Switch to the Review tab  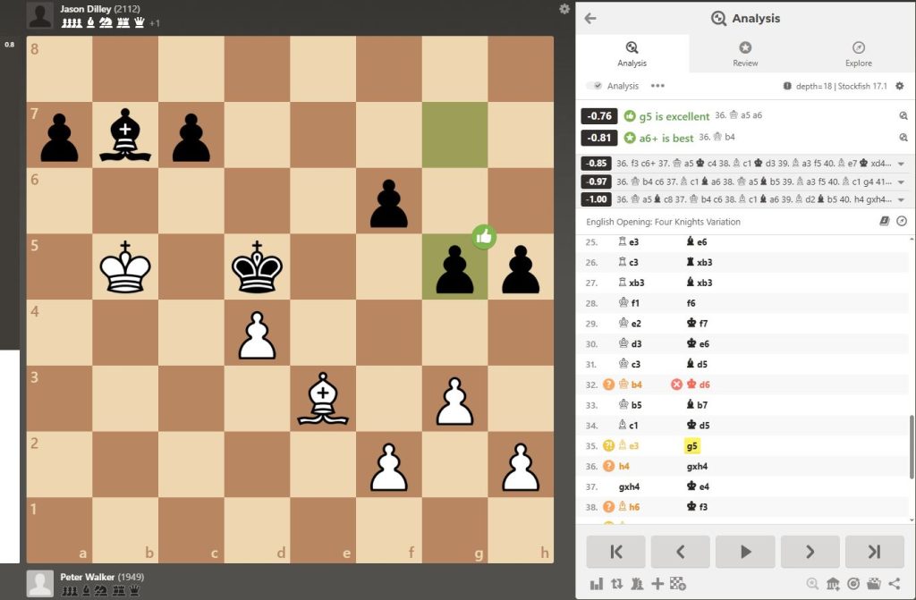click(x=745, y=54)
